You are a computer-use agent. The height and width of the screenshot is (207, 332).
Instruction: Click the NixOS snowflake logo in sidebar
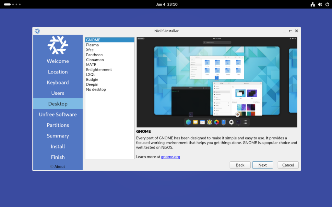(58, 46)
